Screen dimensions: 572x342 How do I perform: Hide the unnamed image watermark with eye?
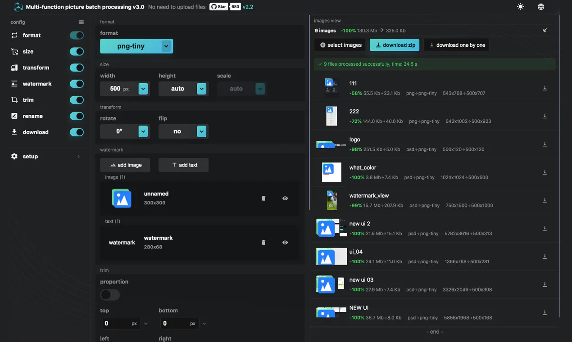pyautogui.click(x=285, y=198)
